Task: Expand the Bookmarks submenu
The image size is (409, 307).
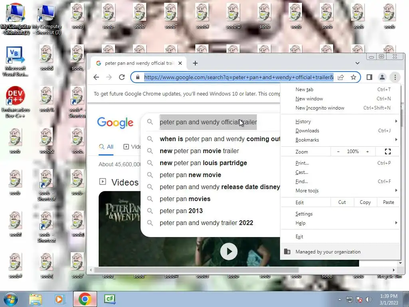Action: (x=340, y=140)
